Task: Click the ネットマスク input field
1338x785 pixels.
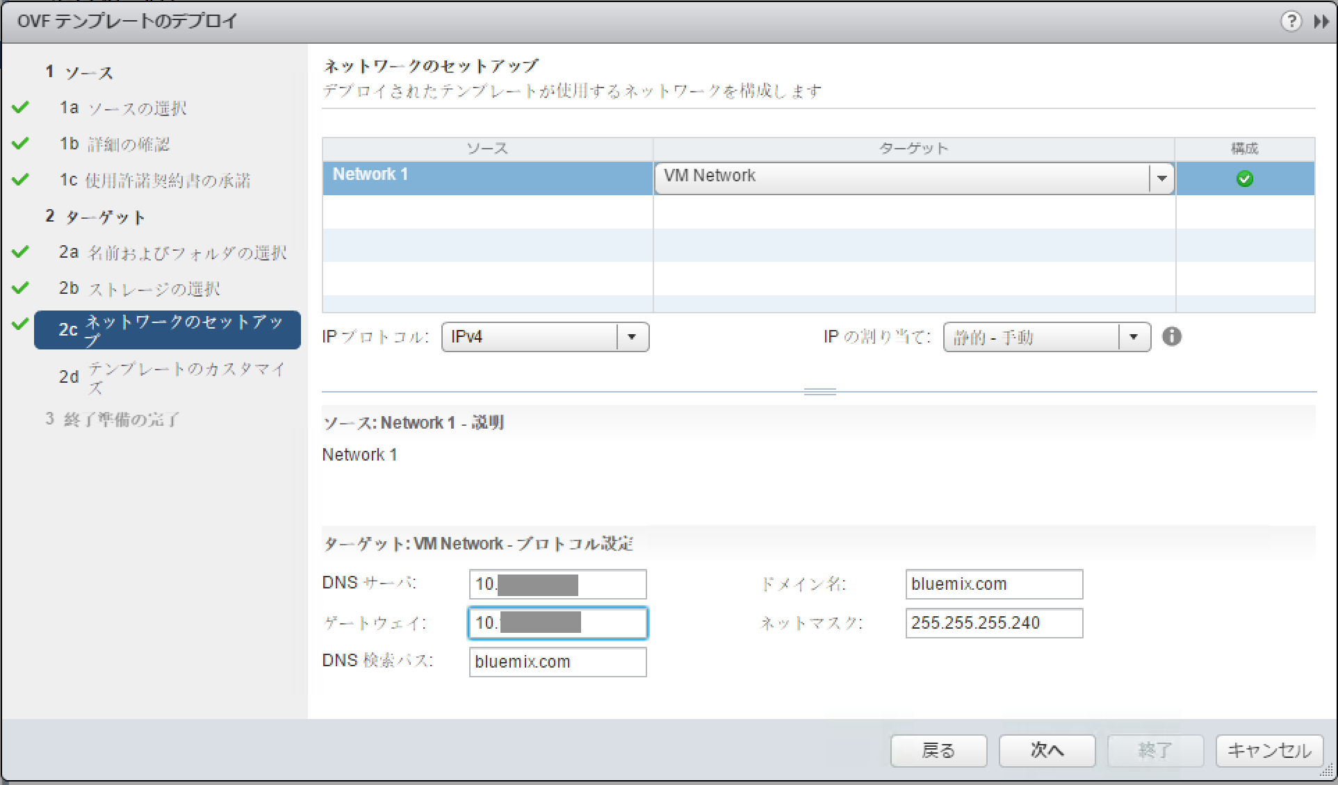Action: [x=993, y=623]
